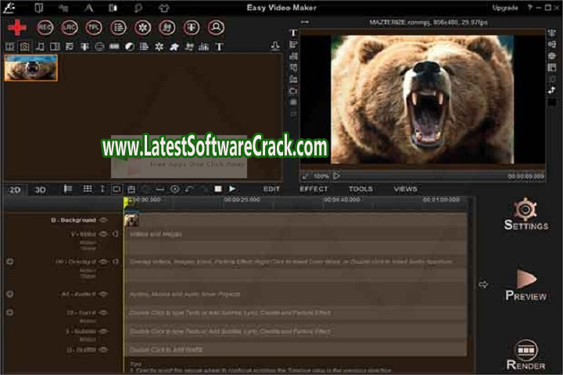Screen dimensions: 563x375
Task: Toggle visibility eye of Background track
Action: point(103,220)
